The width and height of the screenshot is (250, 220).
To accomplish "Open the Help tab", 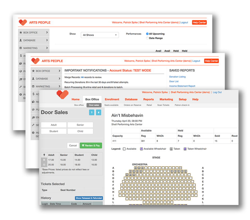I will pyautogui.click(x=195, y=99).
